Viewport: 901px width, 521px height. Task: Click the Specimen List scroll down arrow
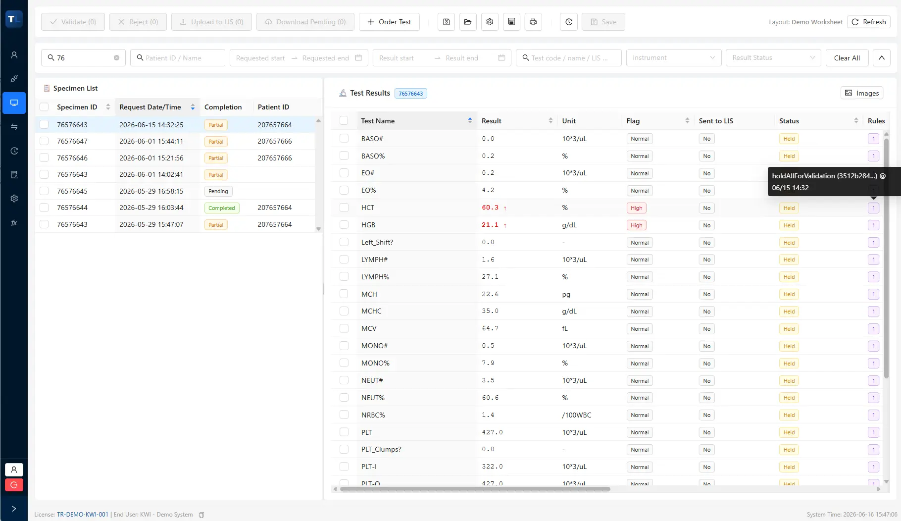point(318,229)
